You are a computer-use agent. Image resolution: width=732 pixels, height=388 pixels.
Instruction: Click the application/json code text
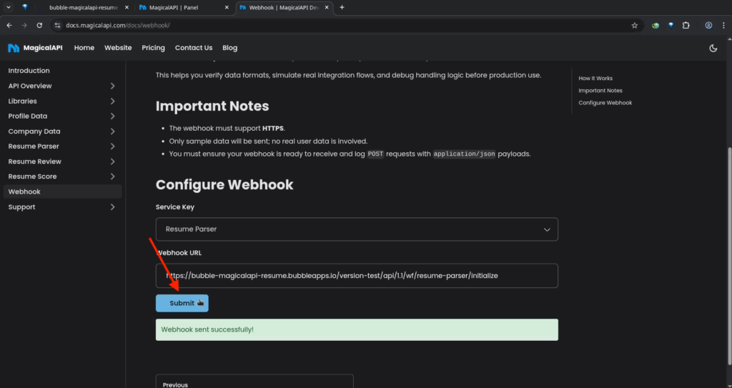[x=464, y=154]
